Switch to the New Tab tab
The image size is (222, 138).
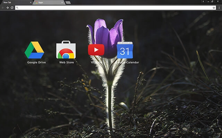click(x=16, y=2)
